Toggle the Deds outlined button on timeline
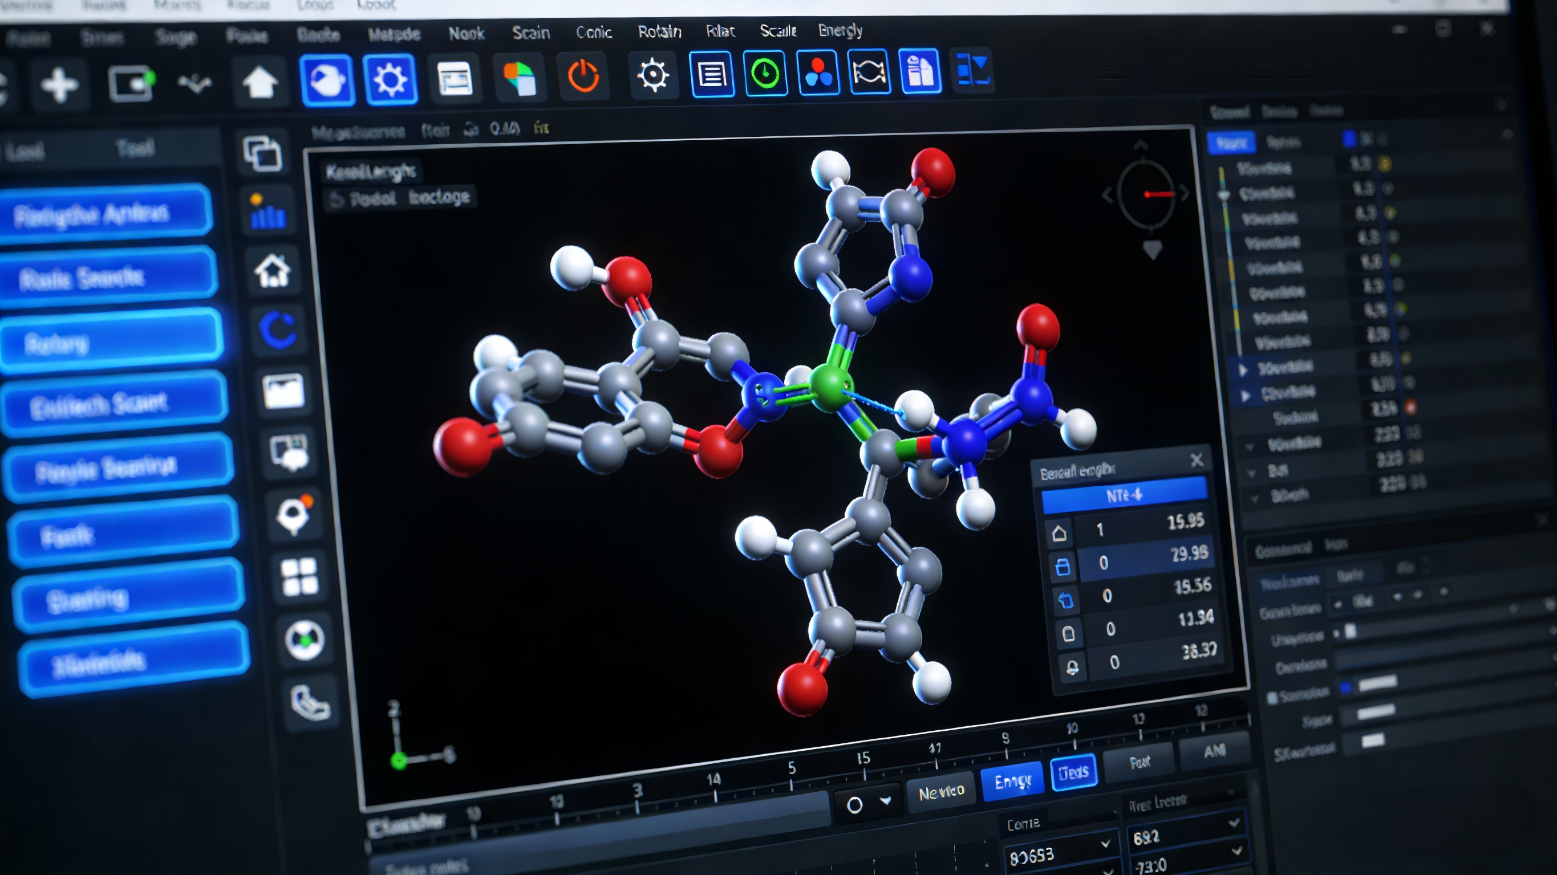This screenshot has height=875, width=1557. (x=1073, y=772)
